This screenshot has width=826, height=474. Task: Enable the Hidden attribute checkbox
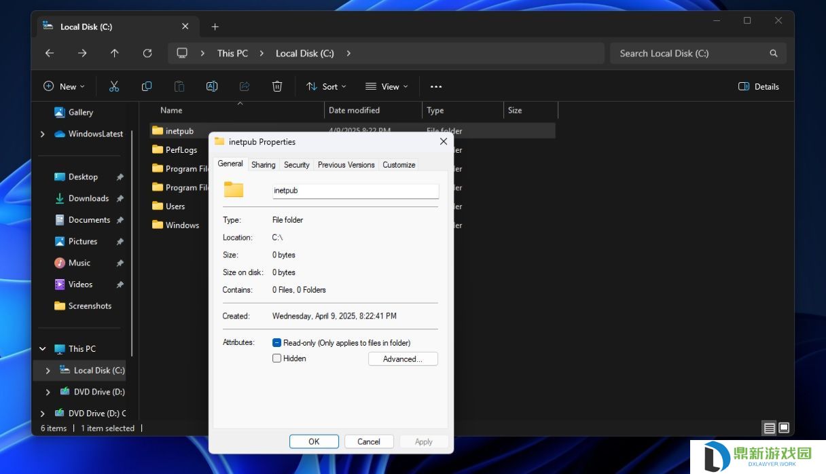pyautogui.click(x=276, y=358)
